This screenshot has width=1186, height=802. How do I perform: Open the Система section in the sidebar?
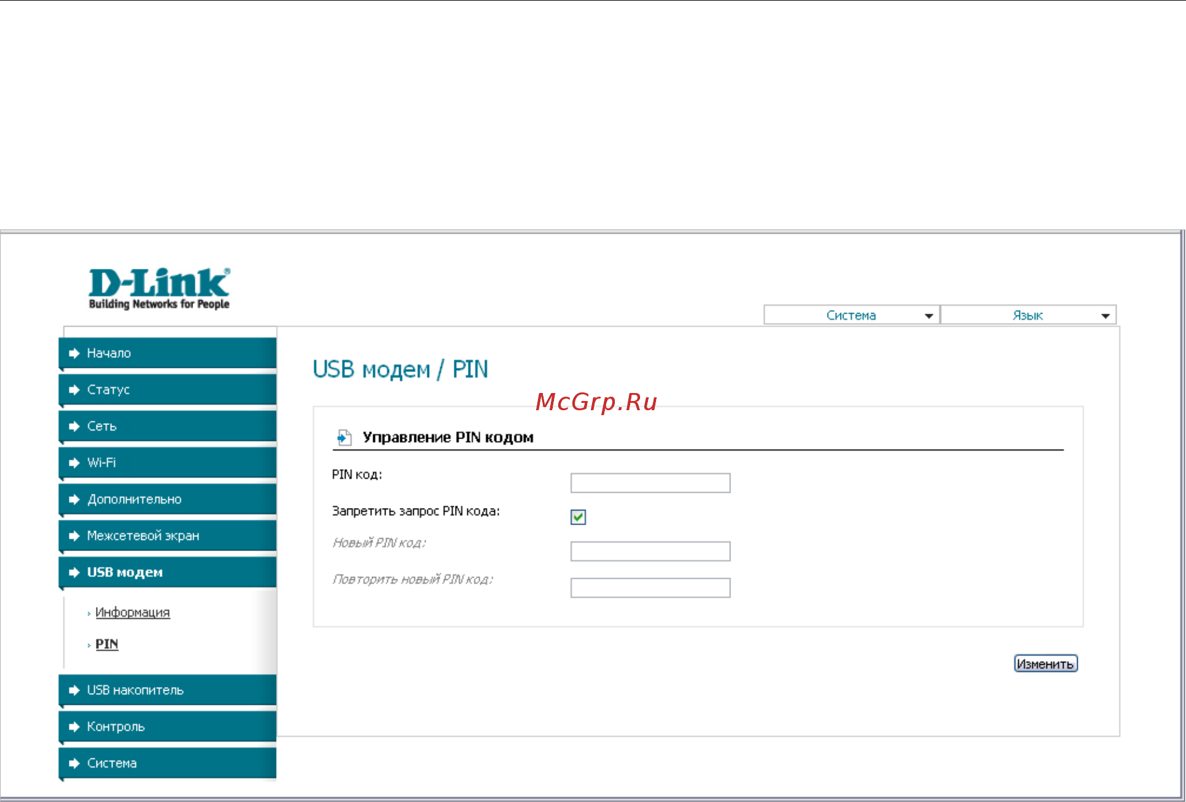point(168,763)
